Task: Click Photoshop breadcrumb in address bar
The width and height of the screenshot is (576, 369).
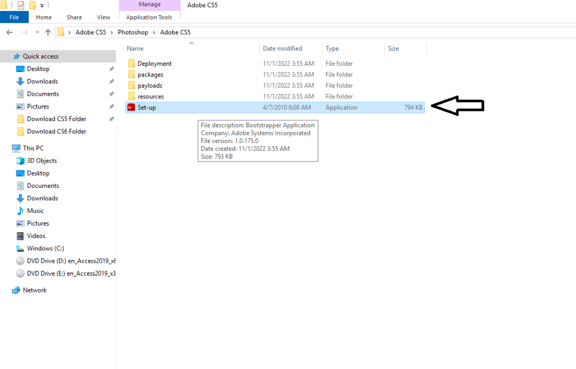Action: (133, 32)
